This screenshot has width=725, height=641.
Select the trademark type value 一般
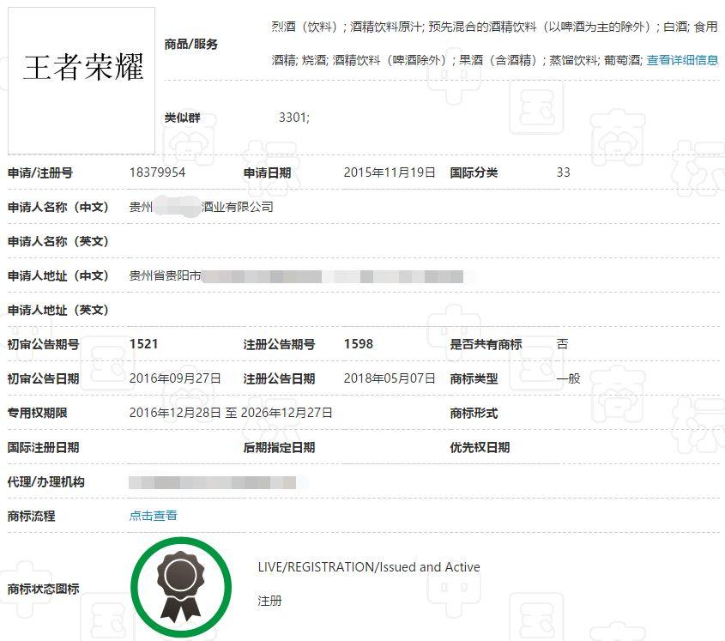tap(569, 378)
